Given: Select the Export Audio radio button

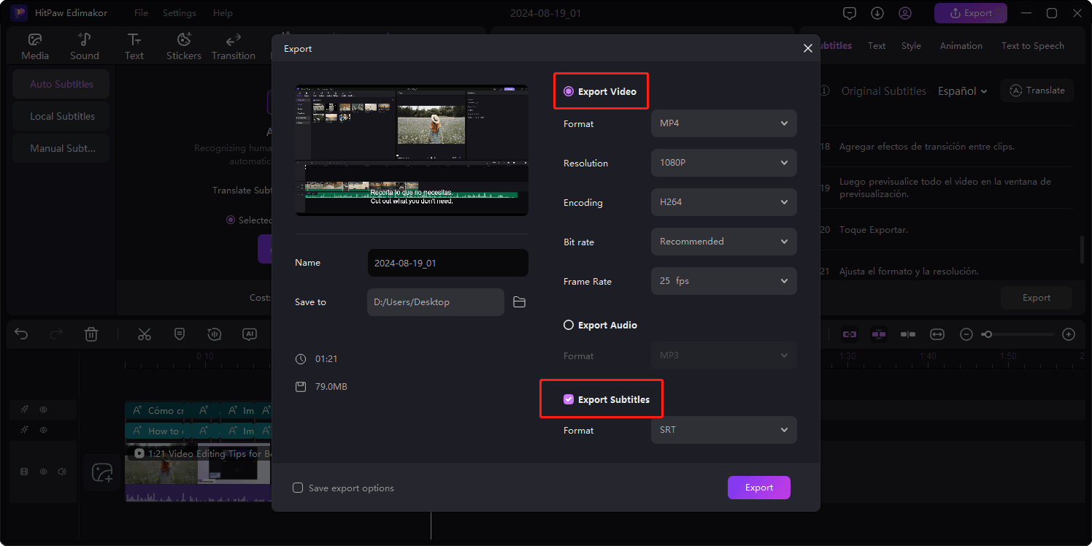Looking at the screenshot, I should 569,325.
